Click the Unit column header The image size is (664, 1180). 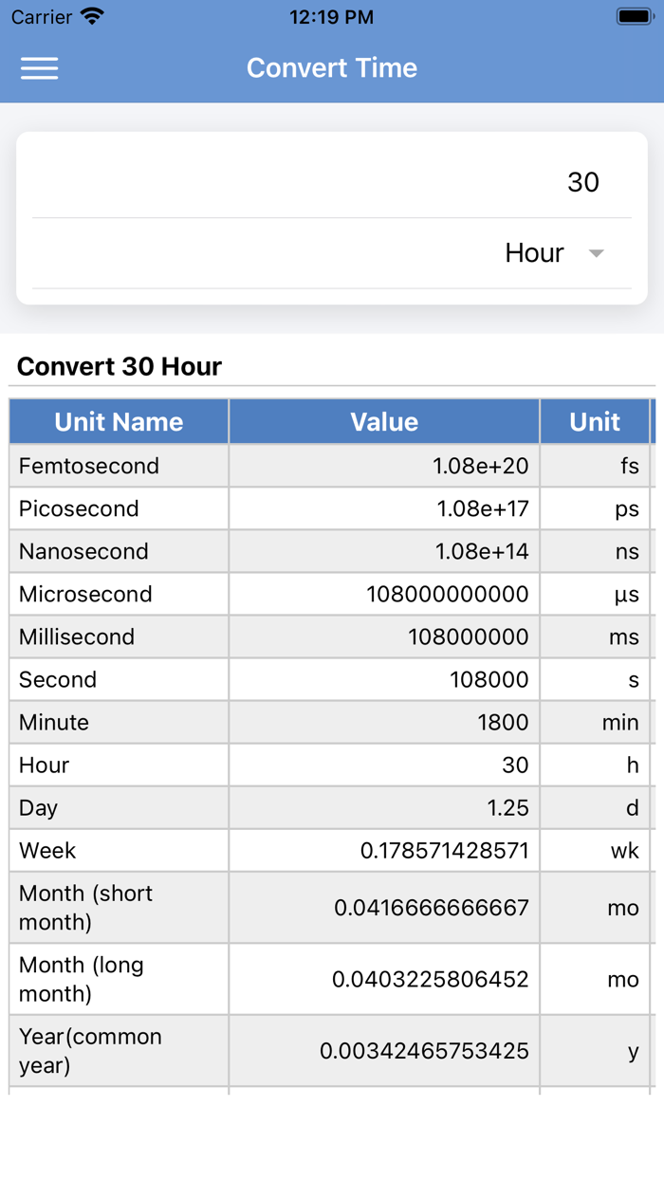[596, 421]
